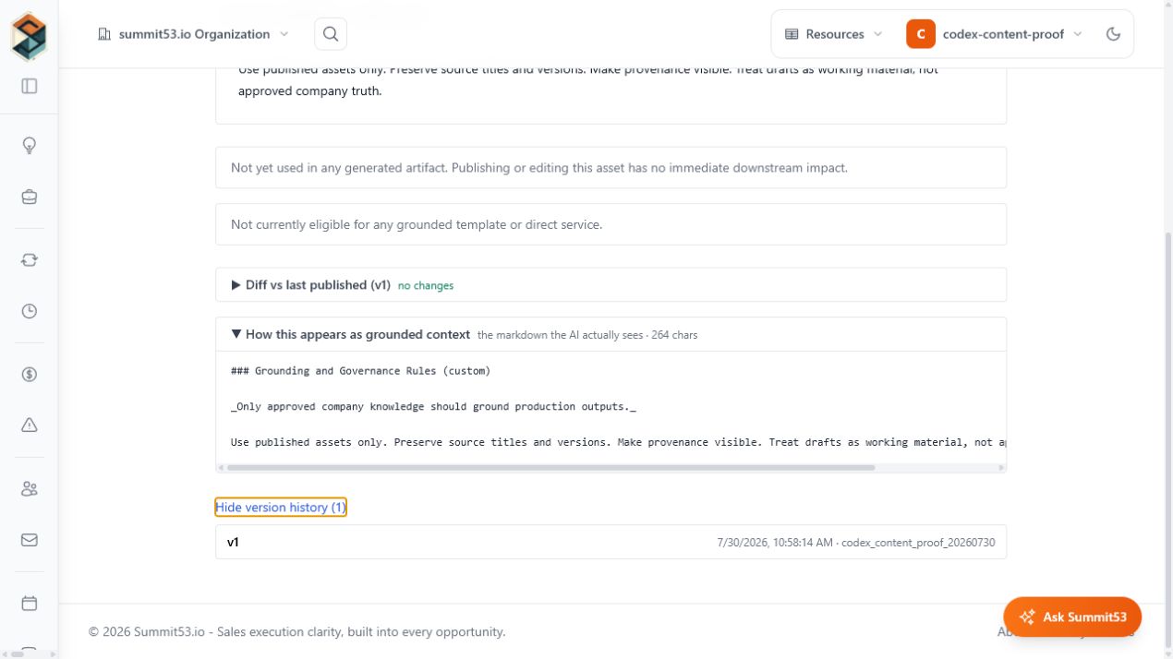This screenshot has height=659, width=1173.
Task: Click the © 2026 Summit53.io footer text
Action: (x=297, y=632)
